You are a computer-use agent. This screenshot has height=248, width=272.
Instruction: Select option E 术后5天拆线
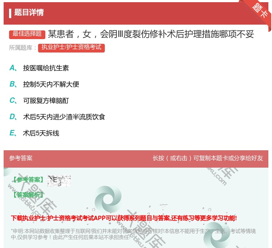coord(34,133)
